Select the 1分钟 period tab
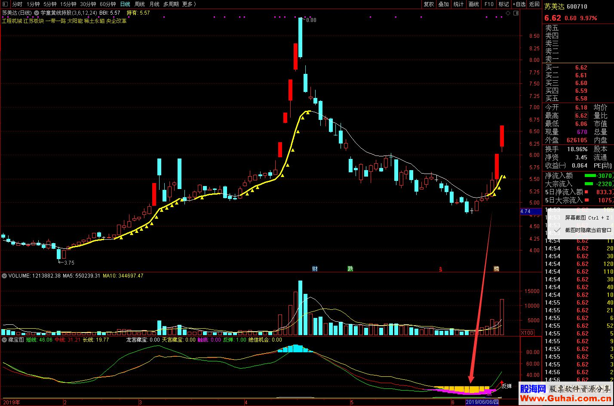 click(33, 4)
